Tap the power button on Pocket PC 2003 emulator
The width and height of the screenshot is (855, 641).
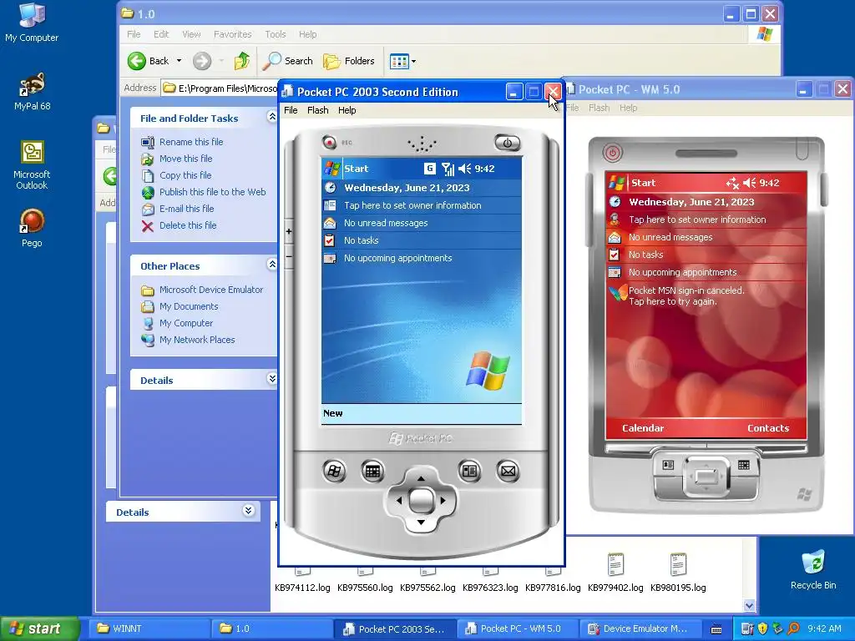[507, 143]
